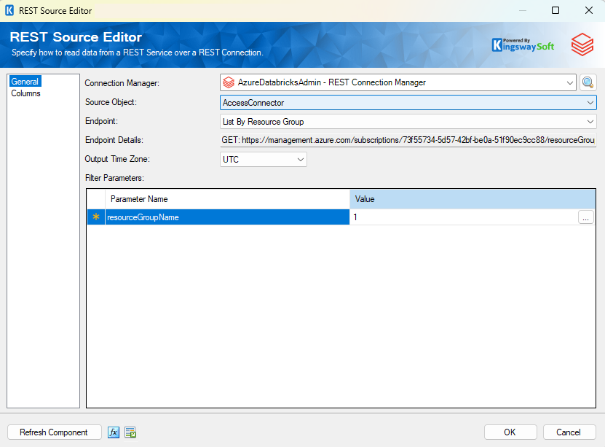Click the Endpoint Details URL field
This screenshot has width=605, height=447.
coord(408,140)
